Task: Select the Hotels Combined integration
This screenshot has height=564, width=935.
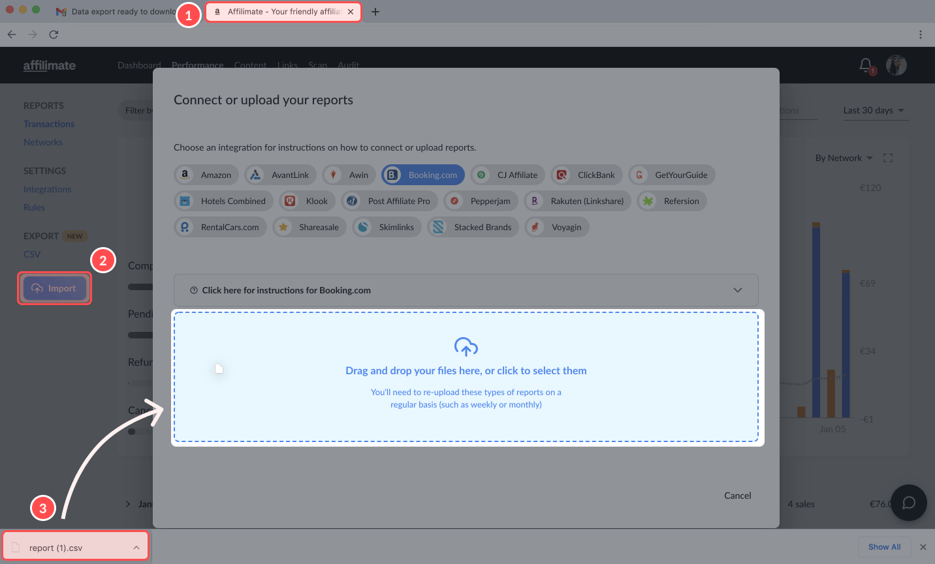Action: pyautogui.click(x=223, y=201)
